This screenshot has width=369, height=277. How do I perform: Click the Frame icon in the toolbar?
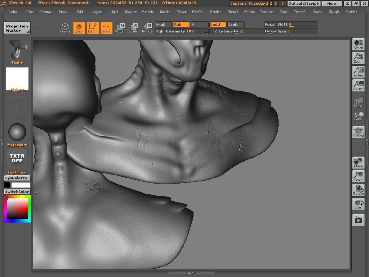[x=65, y=28]
